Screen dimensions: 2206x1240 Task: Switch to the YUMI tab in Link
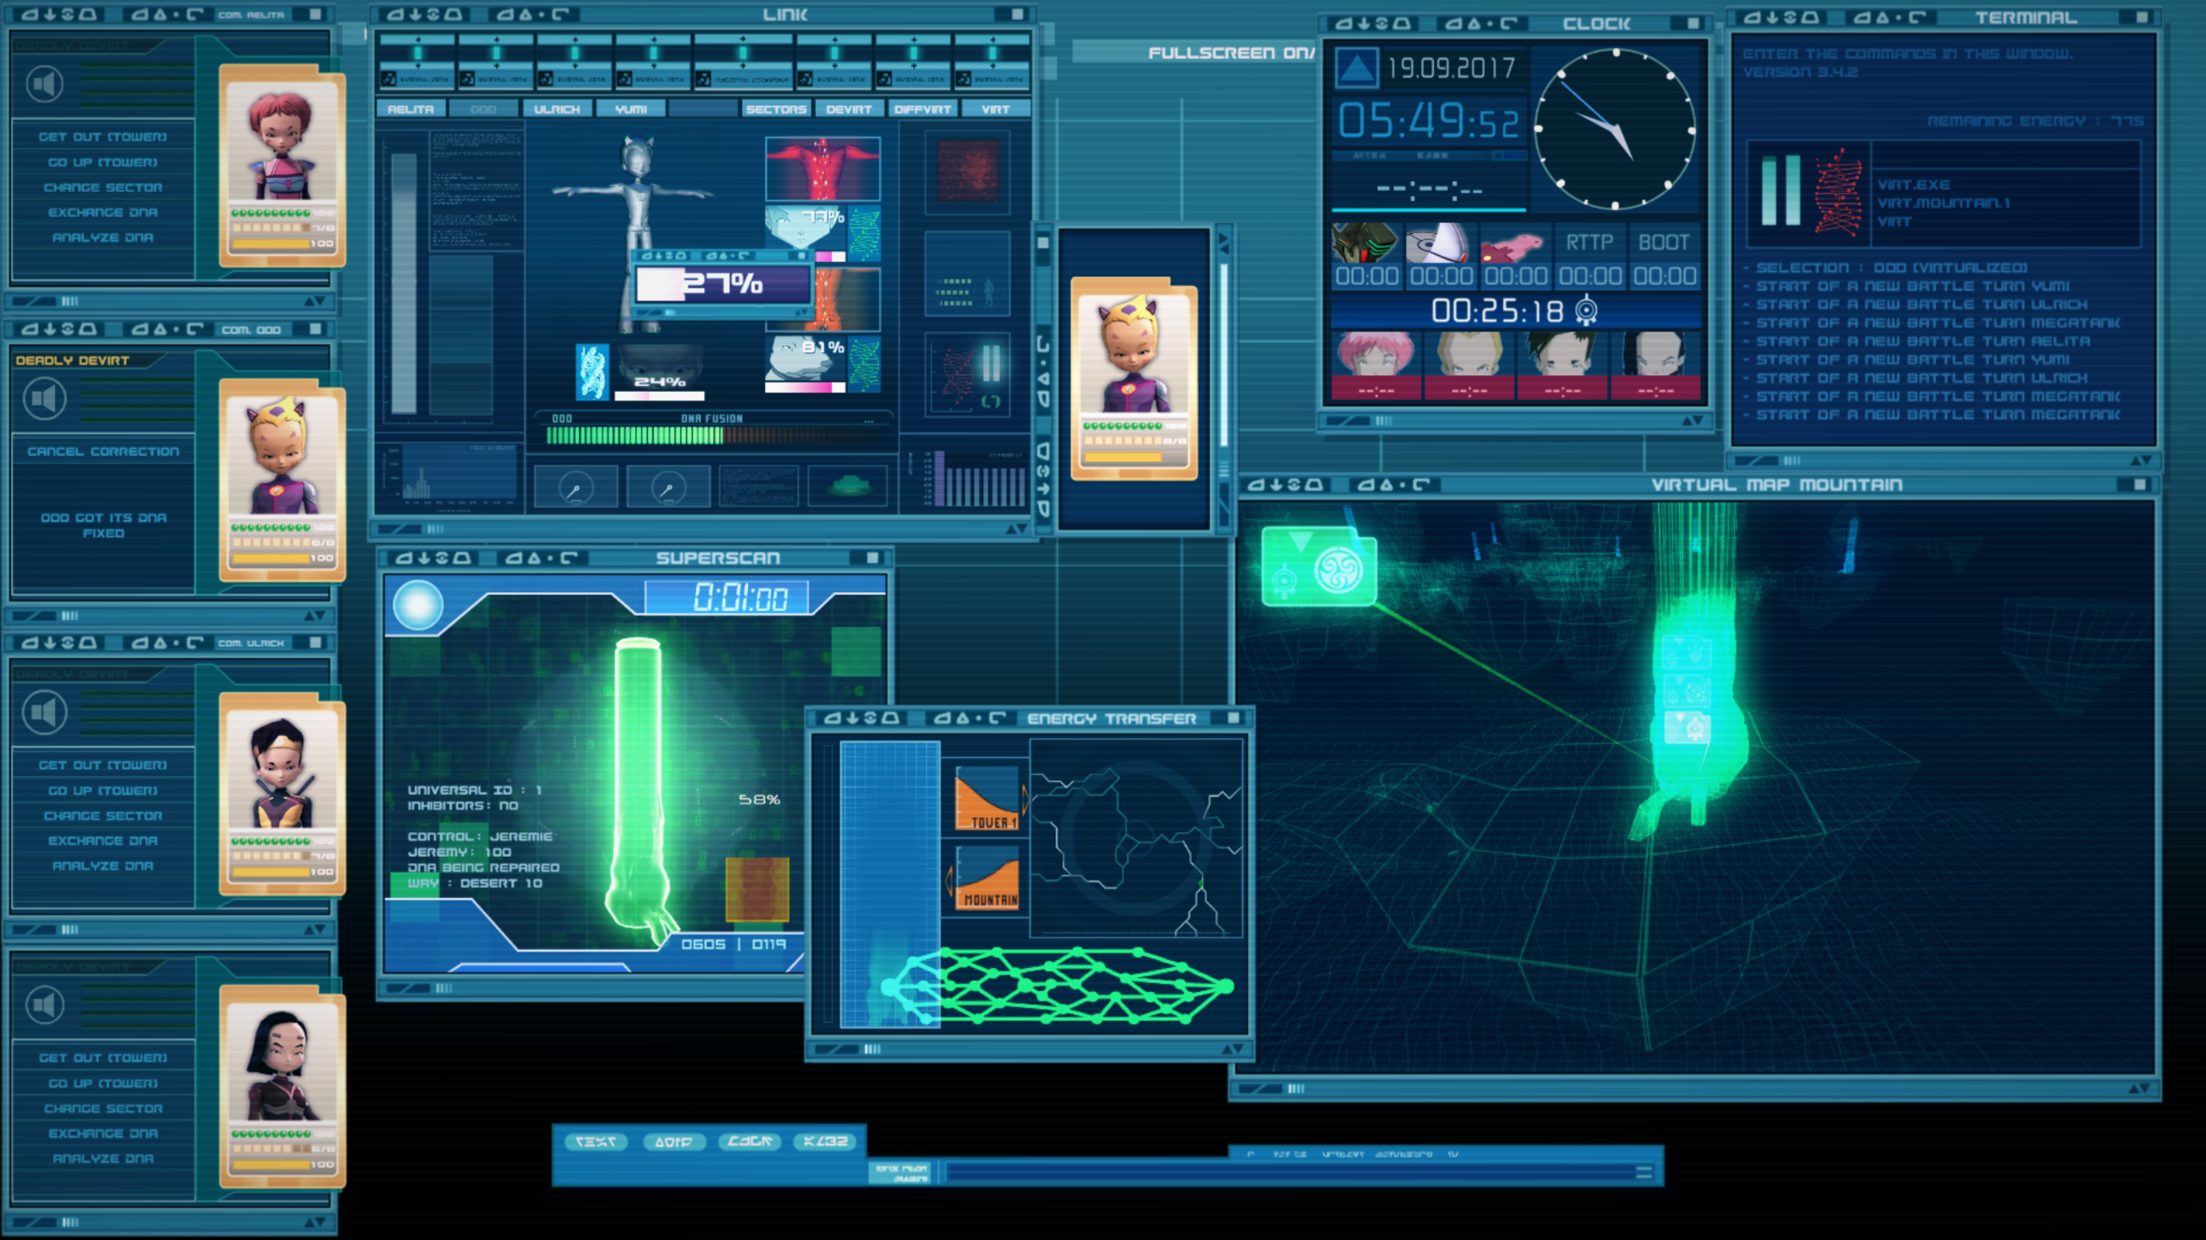click(x=631, y=108)
